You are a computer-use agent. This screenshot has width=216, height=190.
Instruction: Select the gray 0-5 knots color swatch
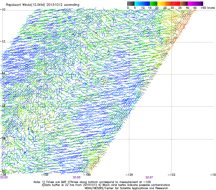(131, 4)
